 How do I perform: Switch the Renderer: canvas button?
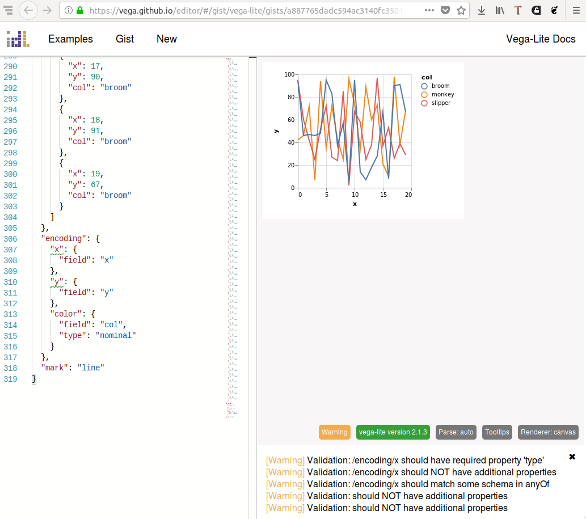tap(548, 432)
